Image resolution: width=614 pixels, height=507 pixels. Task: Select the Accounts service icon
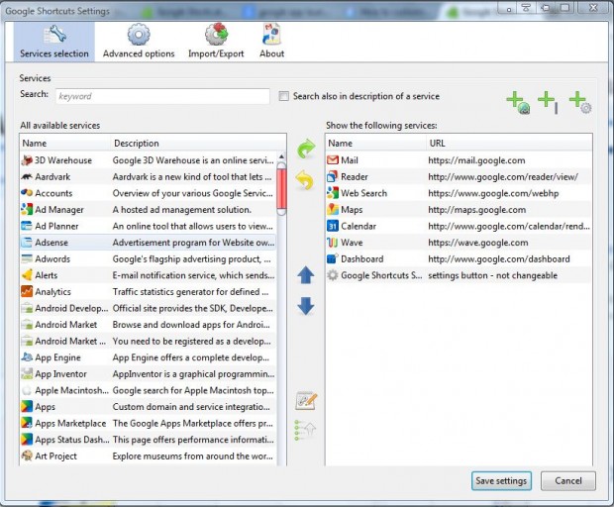27,193
